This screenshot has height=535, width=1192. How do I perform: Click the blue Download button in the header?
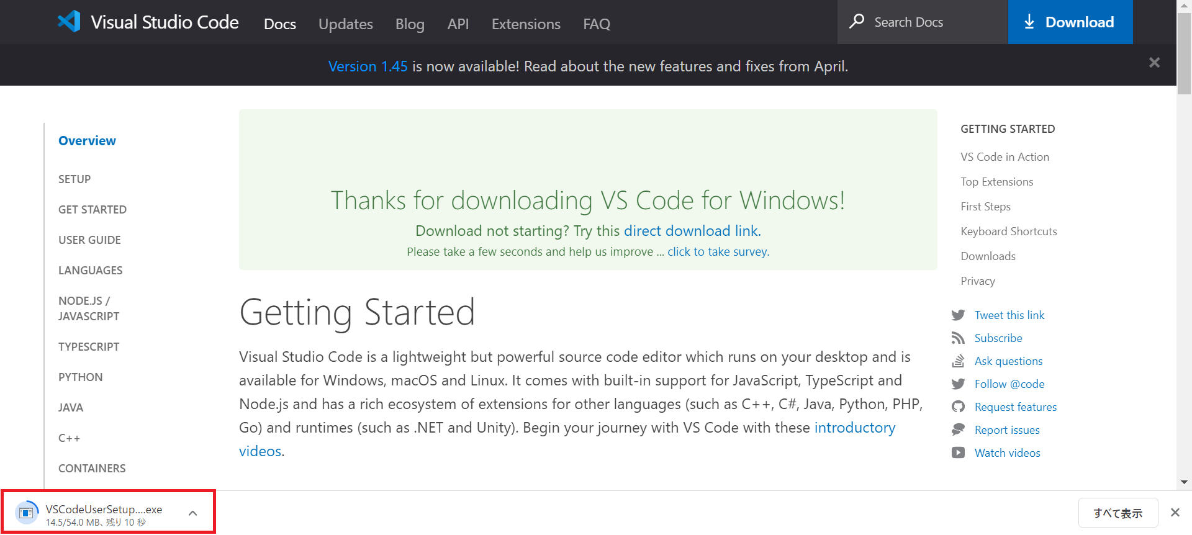1070,22
